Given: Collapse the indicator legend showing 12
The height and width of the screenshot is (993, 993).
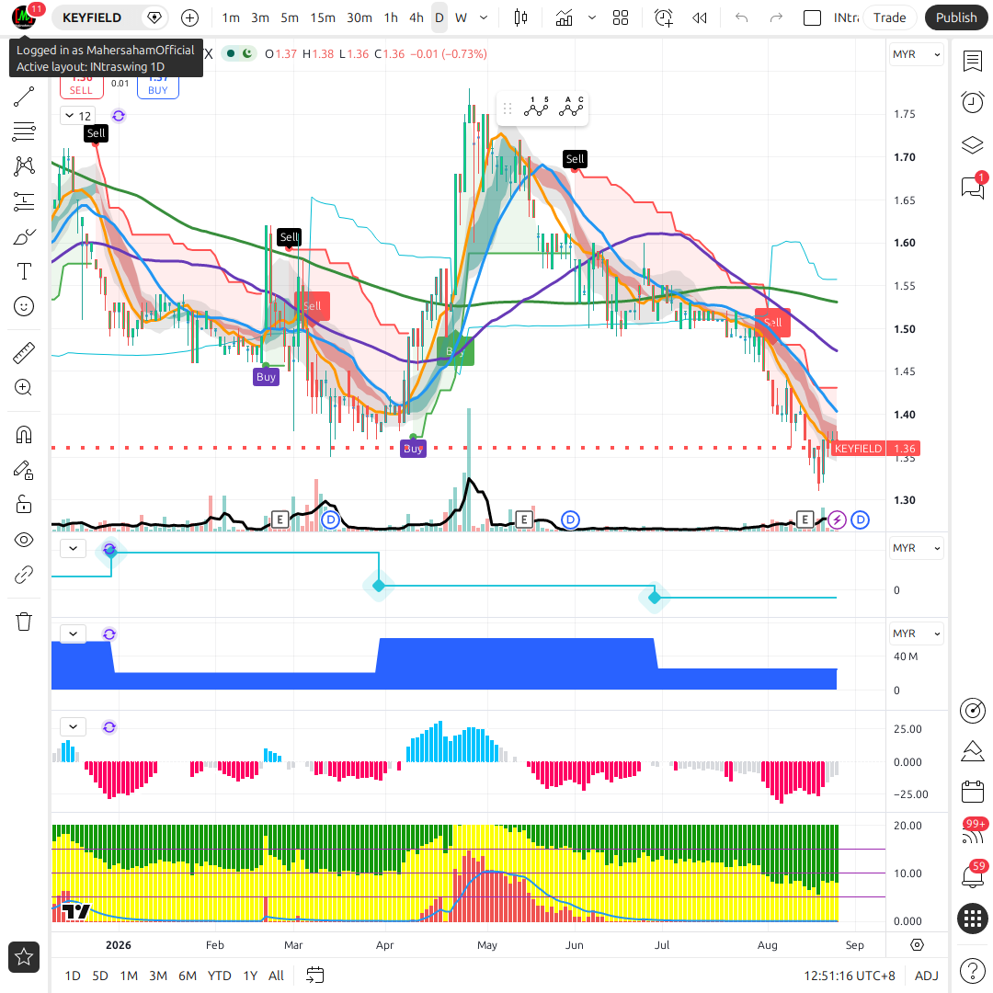Looking at the screenshot, I should (78, 116).
